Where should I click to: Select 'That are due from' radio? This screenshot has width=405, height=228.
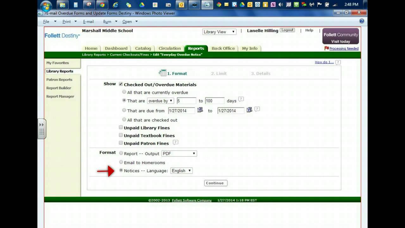click(x=124, y=110)
